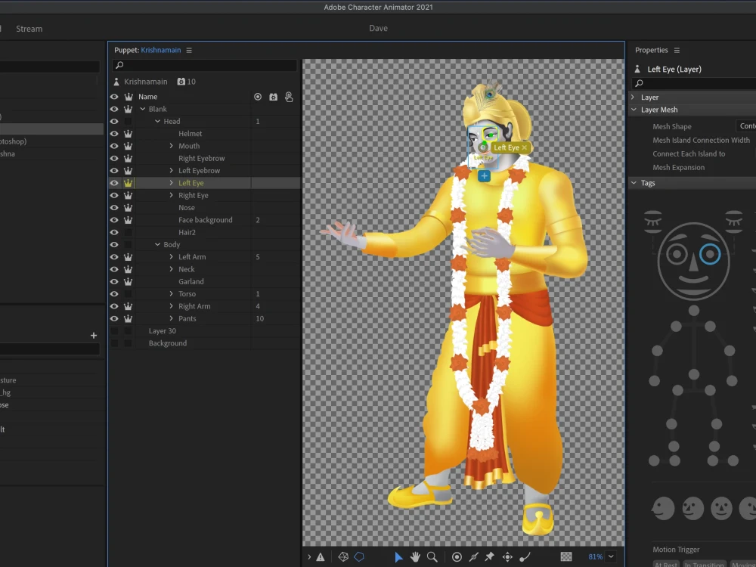This screenshot has height=567, width=756.
Task: Expand the Torso group
Action: (x=171, y=293)
